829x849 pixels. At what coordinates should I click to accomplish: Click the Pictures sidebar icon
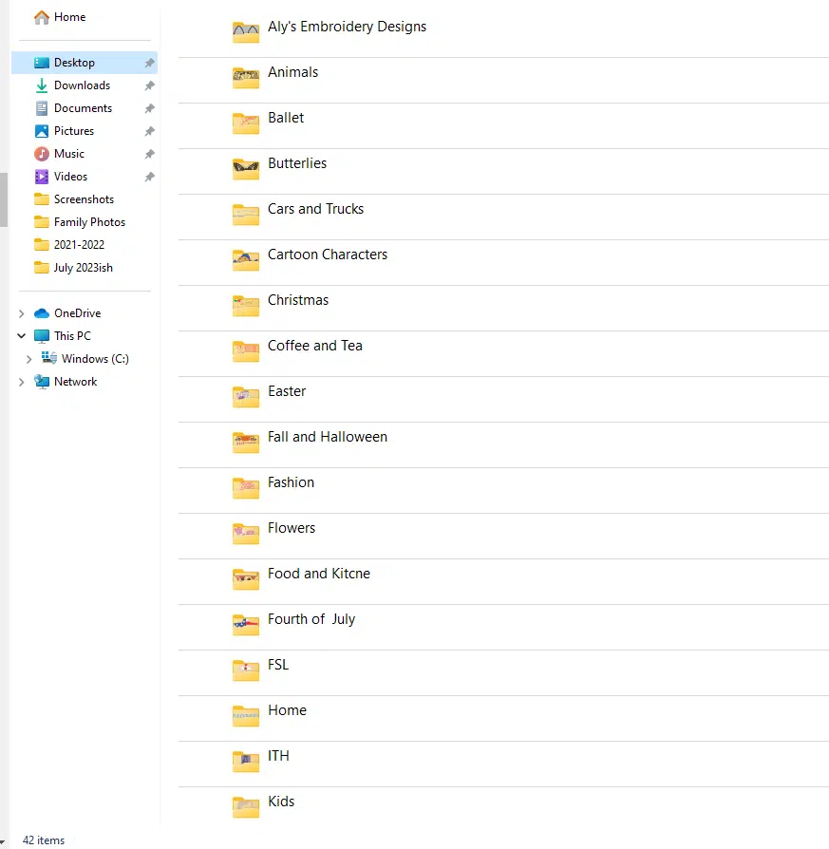tap(42, 131)
